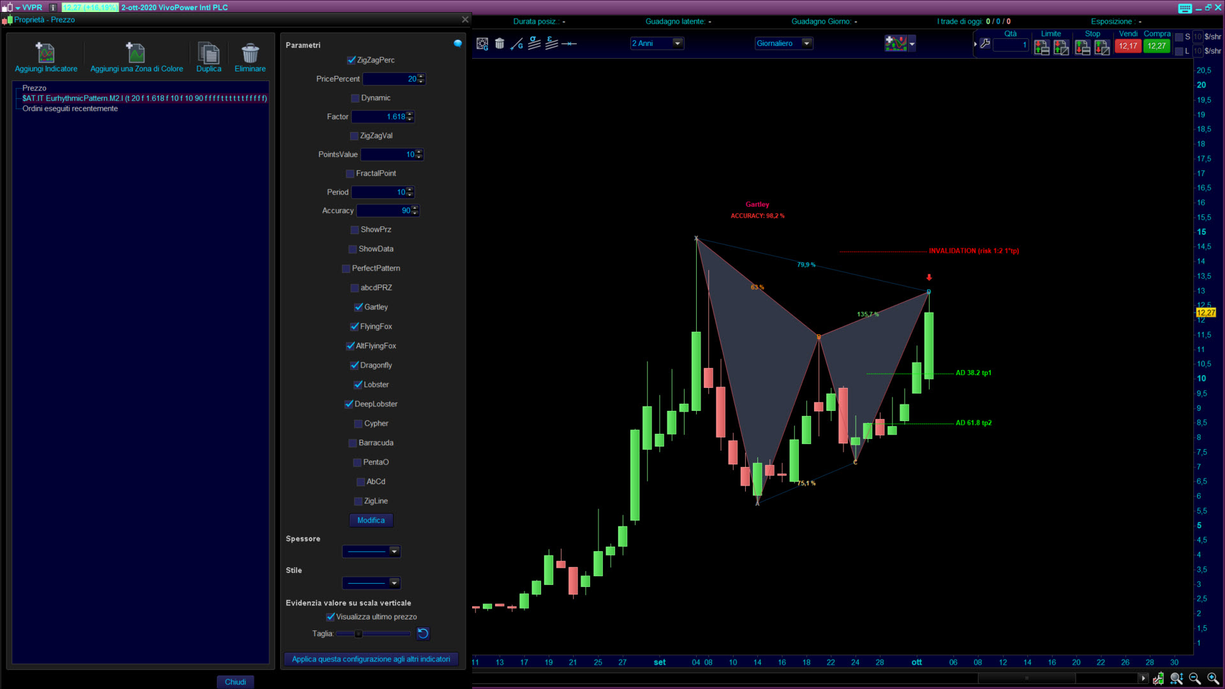Open the order settings wrench icon
The image size is (1225, 689).
(984, 43)
